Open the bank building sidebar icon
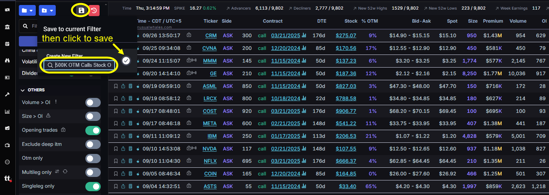 7,27
